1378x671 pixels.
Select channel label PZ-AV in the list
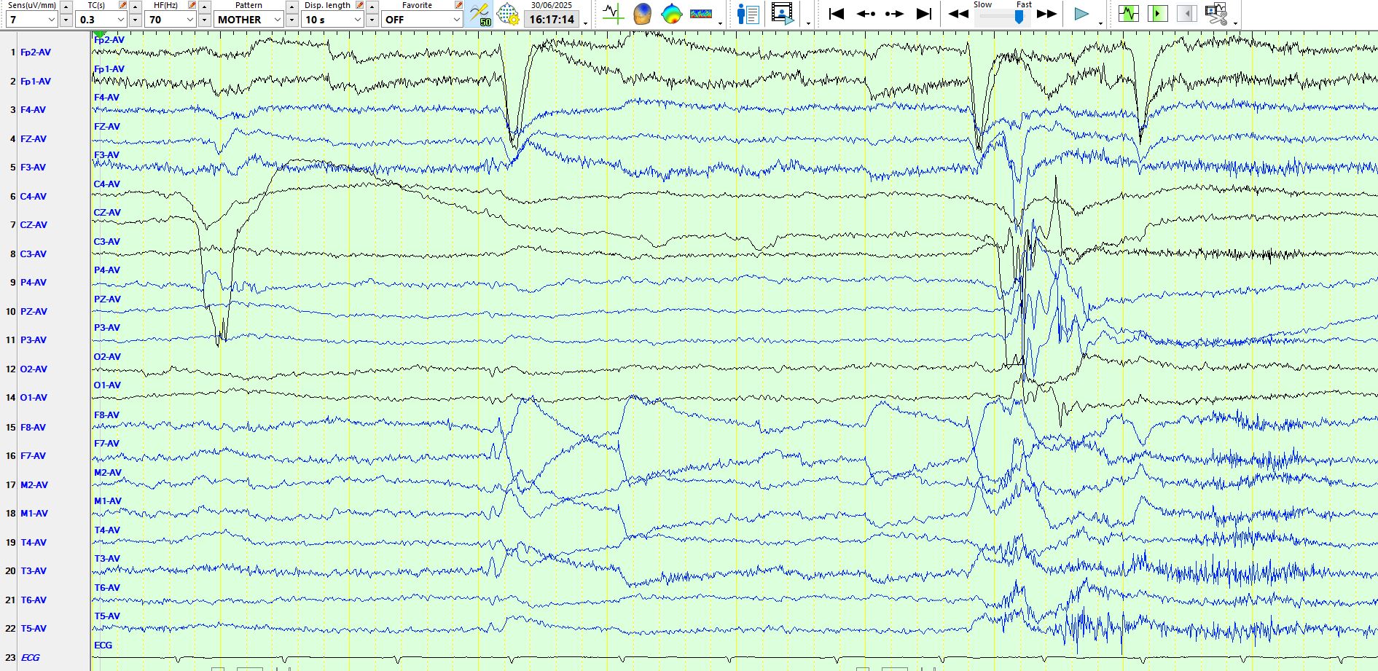(x=34, y=312)
